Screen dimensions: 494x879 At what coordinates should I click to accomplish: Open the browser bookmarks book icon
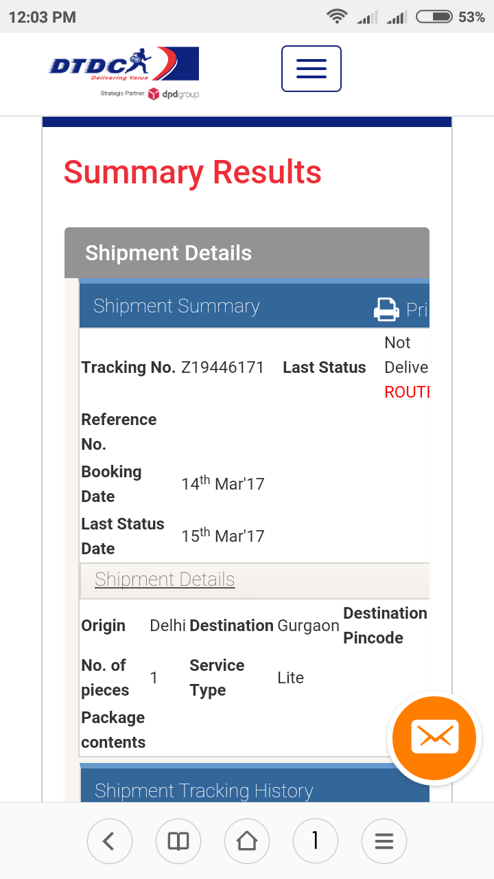[178, 841]
